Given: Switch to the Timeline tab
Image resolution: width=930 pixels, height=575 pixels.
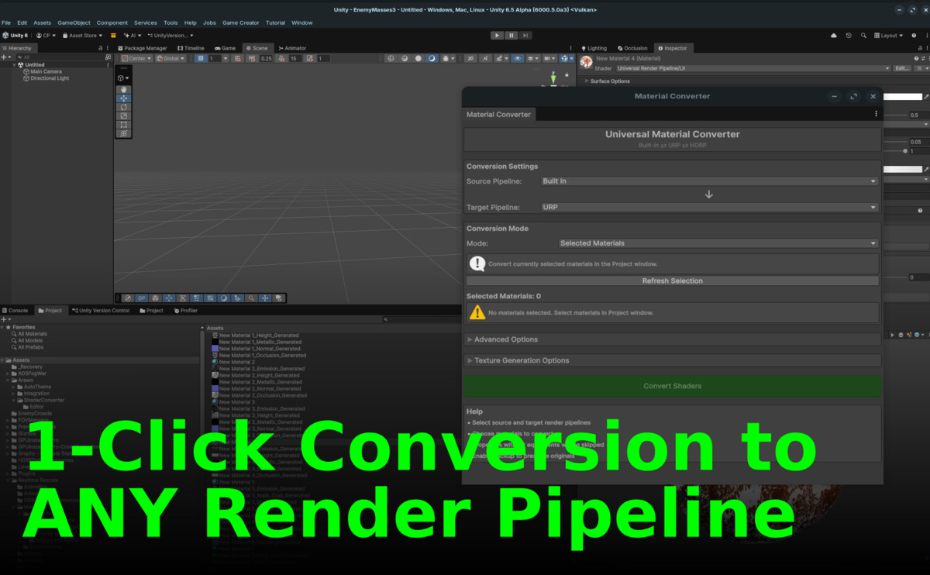Looking at the screenshot, I should pos(191,48).
